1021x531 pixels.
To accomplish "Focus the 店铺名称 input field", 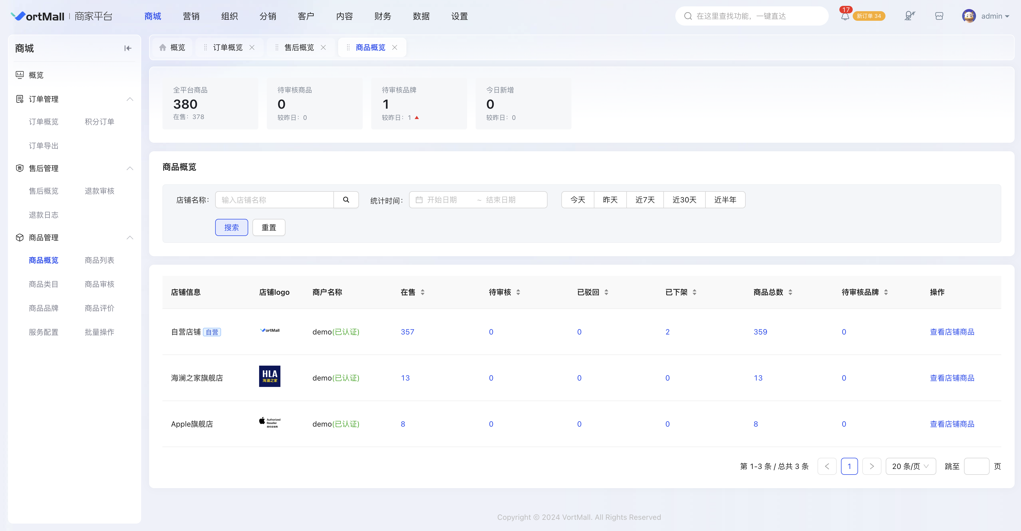I will click(275, 200).
